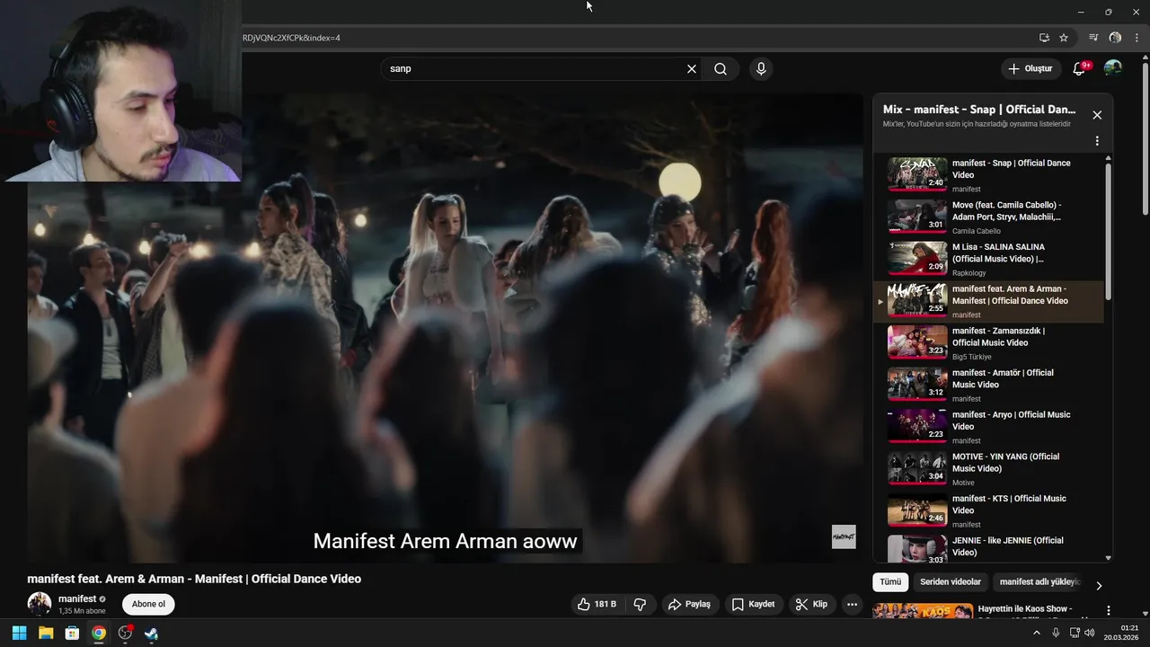Like the video (181 B)
Image resolution: width=1150 pixels, height=647 pixels.
(x=597, y=604)
